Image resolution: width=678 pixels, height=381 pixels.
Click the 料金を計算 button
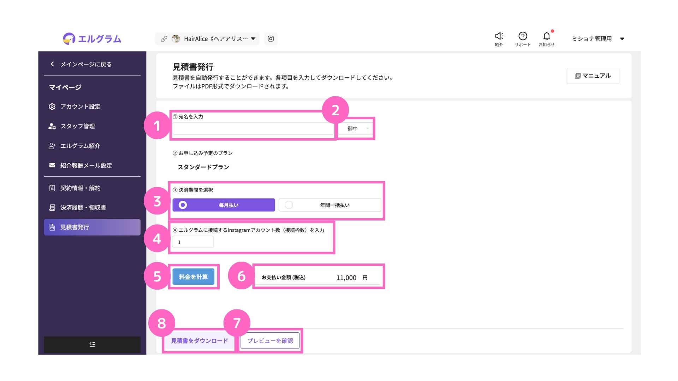click(x=193, y=277)
